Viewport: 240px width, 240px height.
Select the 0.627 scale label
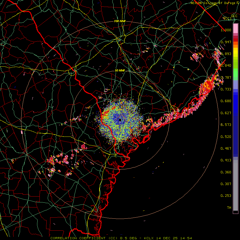[x=226, y=113]
